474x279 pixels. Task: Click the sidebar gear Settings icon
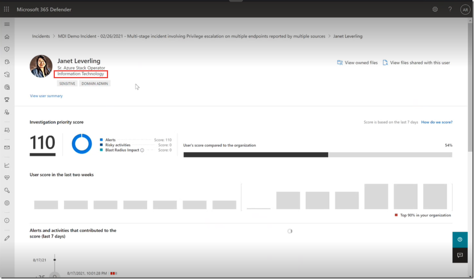(7, 203)
